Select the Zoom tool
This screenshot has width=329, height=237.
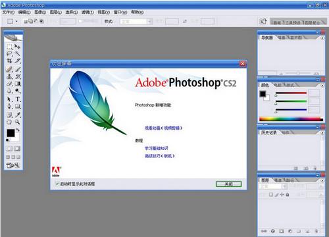point(17,122)
